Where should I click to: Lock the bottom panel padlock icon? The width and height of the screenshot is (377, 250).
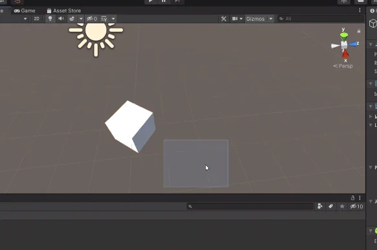click(352, 198)
